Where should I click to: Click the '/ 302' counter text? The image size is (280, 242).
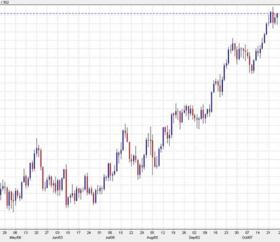pos(5,2)
